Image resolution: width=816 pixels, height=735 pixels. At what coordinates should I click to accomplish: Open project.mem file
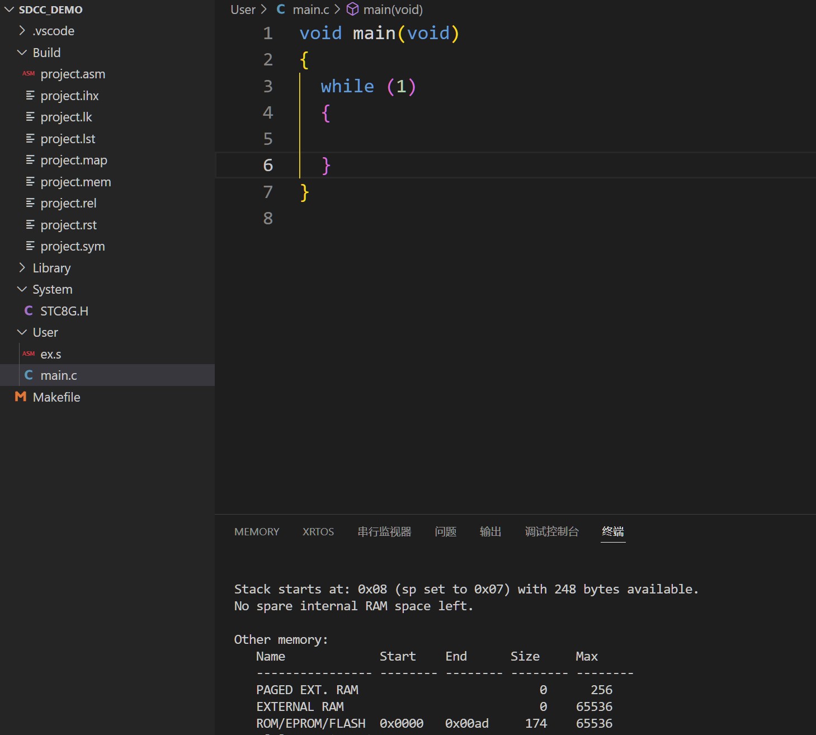click(76, 182)
